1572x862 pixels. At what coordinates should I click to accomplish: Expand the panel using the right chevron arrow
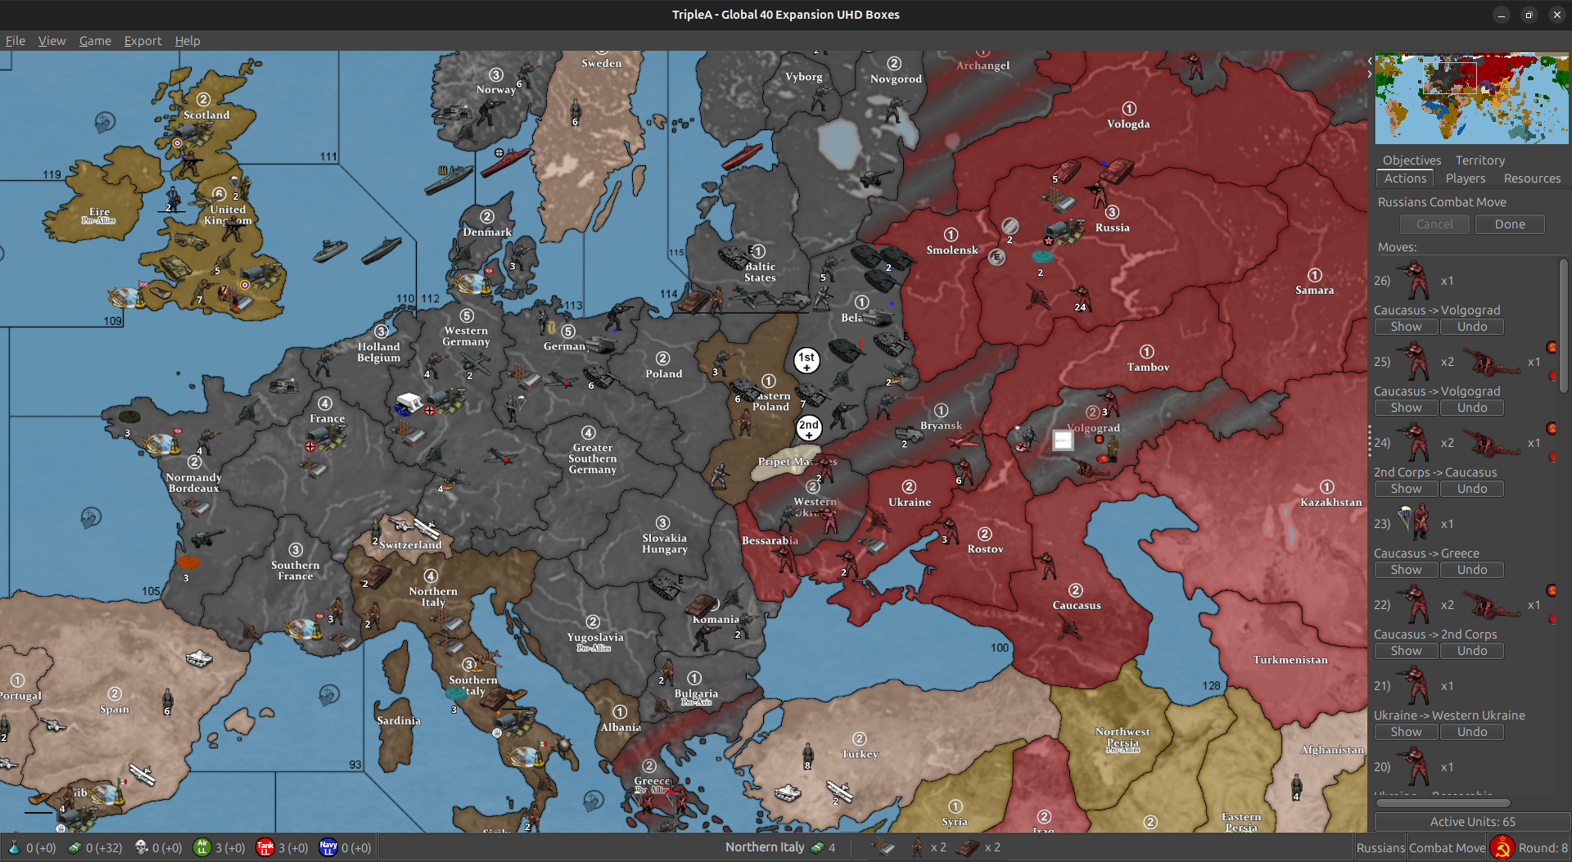pos(1369,74)
